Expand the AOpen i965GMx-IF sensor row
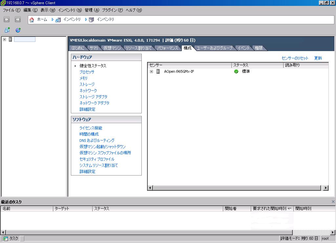The width and height of the screenshot is (336, 243). (152, 71)
